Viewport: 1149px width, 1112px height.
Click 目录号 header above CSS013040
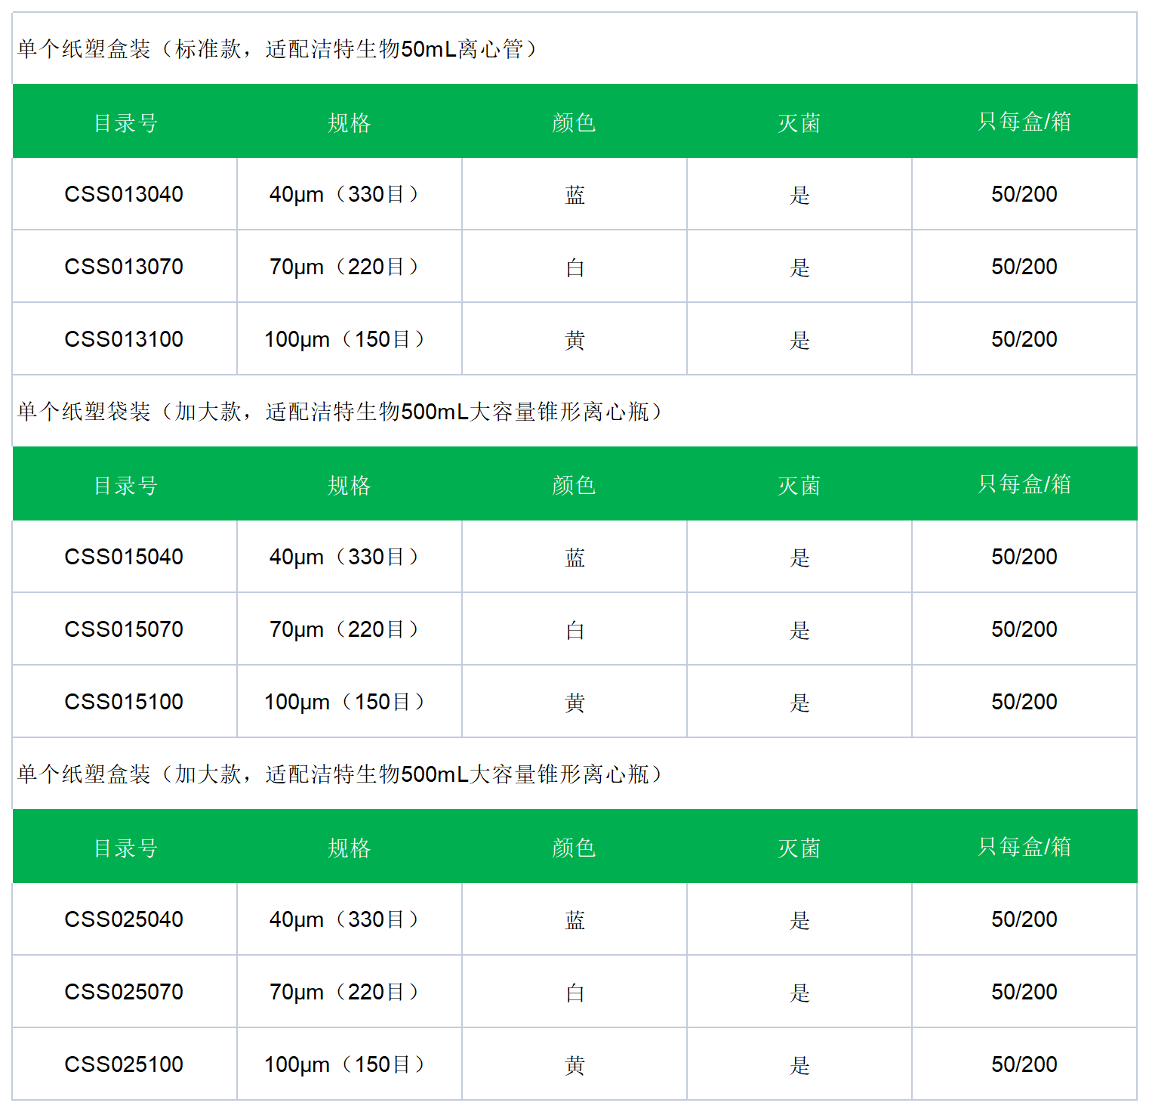(125, 122)
